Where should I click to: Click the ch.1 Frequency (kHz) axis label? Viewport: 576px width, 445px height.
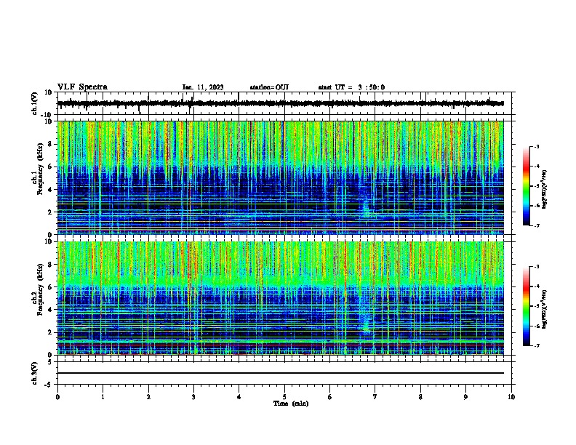point(40,169)
